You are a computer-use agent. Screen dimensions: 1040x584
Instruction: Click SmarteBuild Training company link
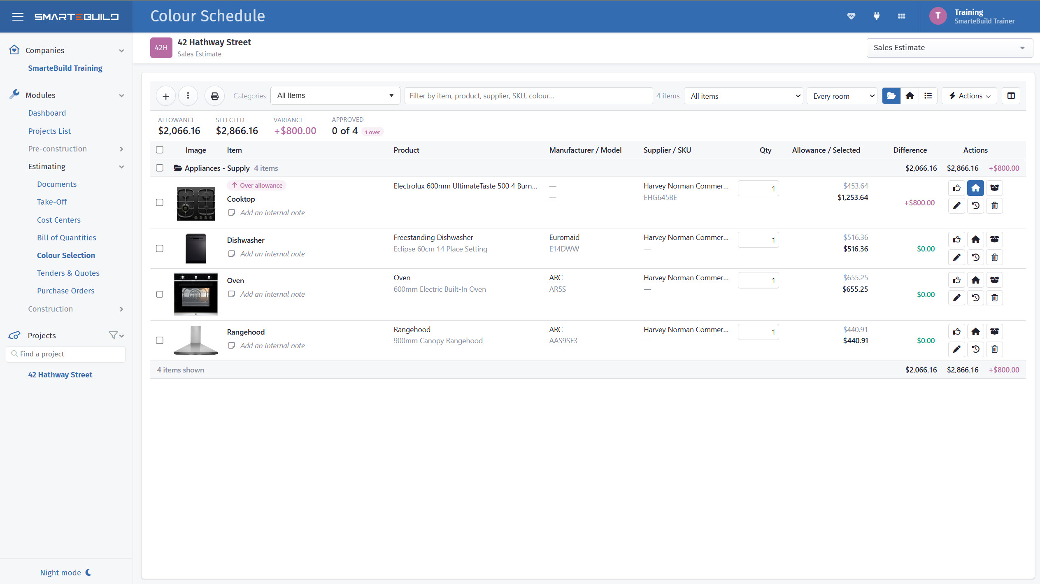(x=65, y=68)
